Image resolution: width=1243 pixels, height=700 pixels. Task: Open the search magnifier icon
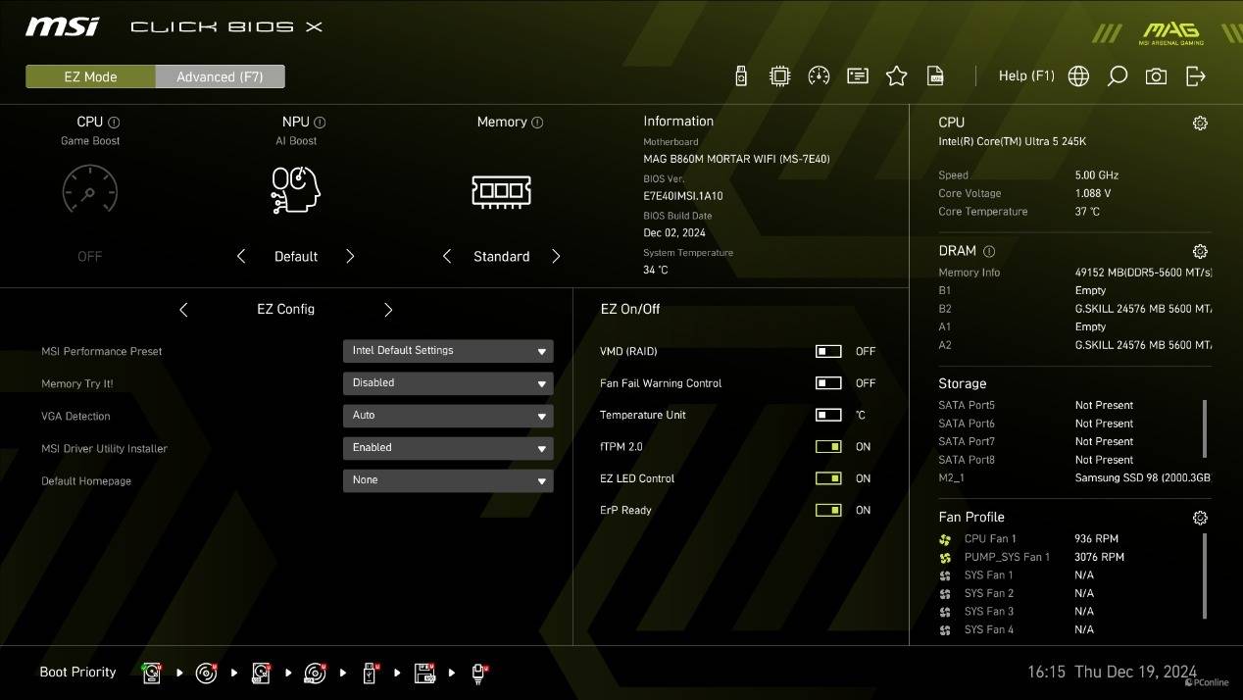click(1117, 76)
